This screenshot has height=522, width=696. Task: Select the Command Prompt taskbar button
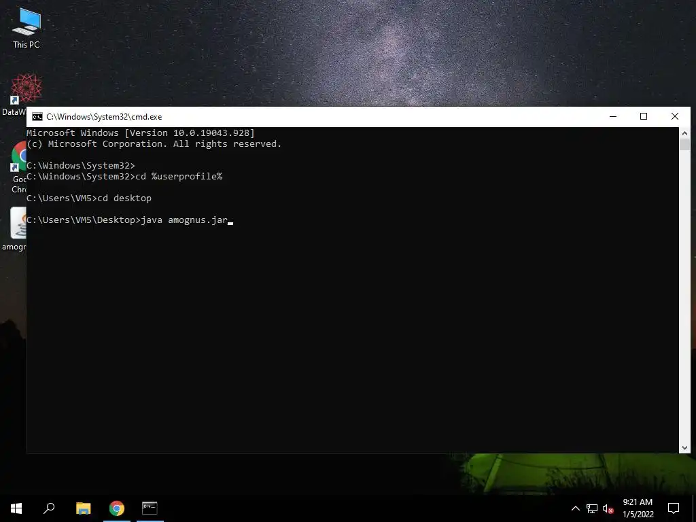coord(150,508)
